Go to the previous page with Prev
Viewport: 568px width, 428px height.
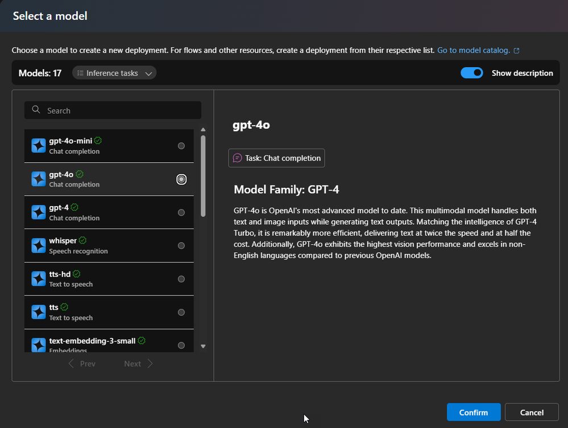tap(82, 364)
